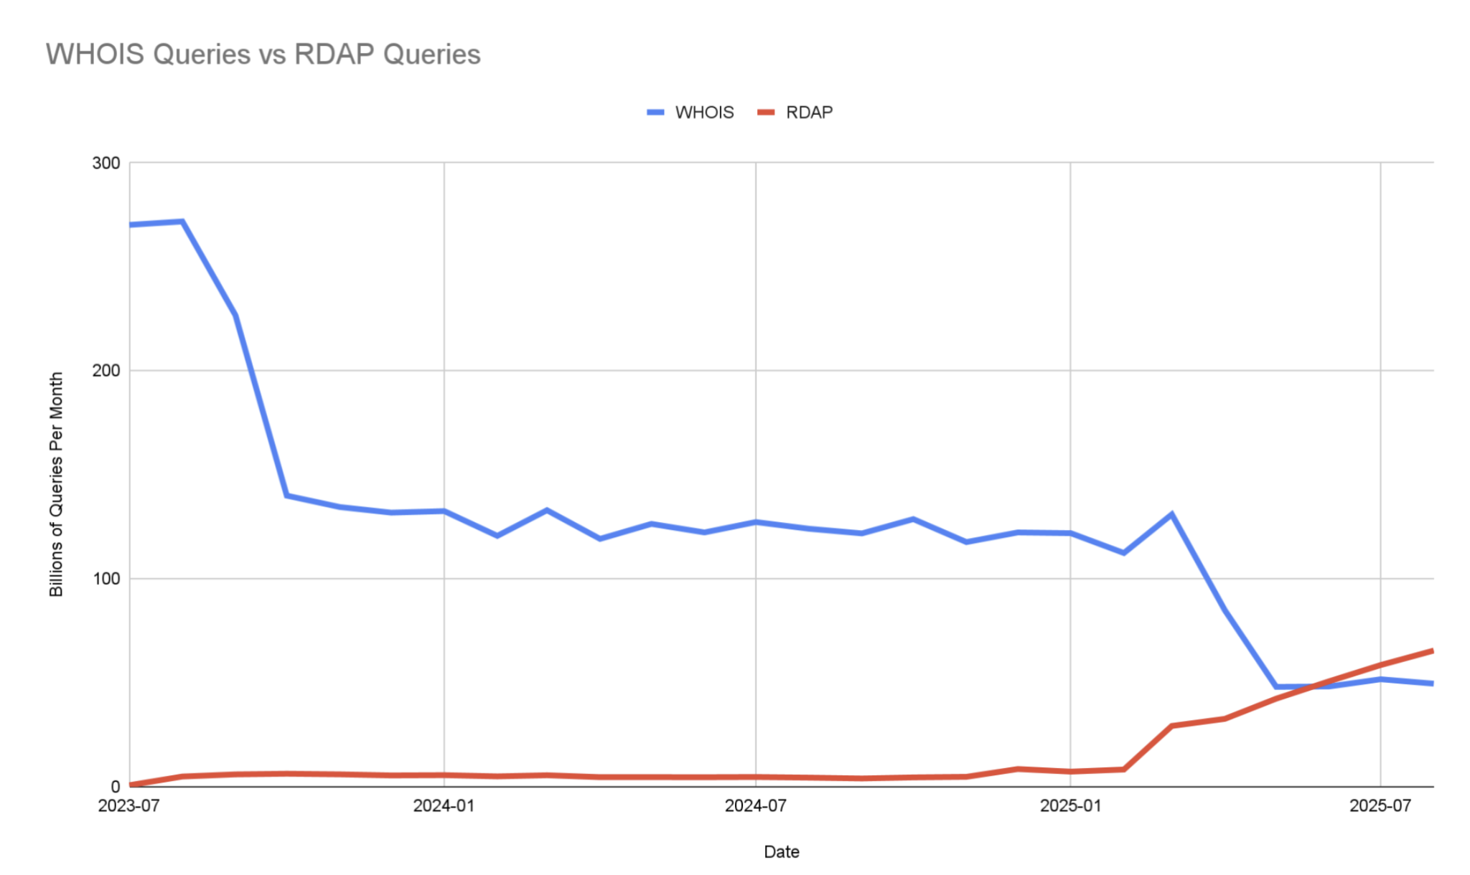Select the 2024-07 date tick label

tap(754, 806)
